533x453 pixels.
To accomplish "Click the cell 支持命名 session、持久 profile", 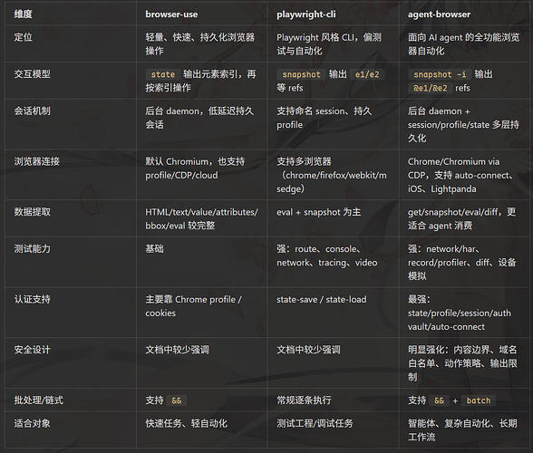I will coord(325,118).
